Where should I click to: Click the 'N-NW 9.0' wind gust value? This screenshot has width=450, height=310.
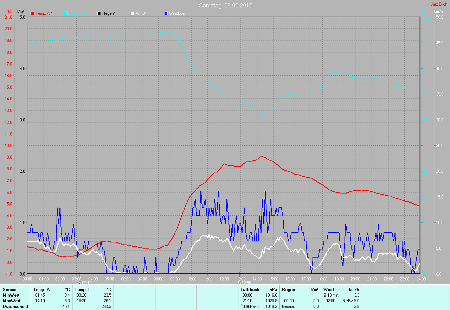tap(351, 301)
